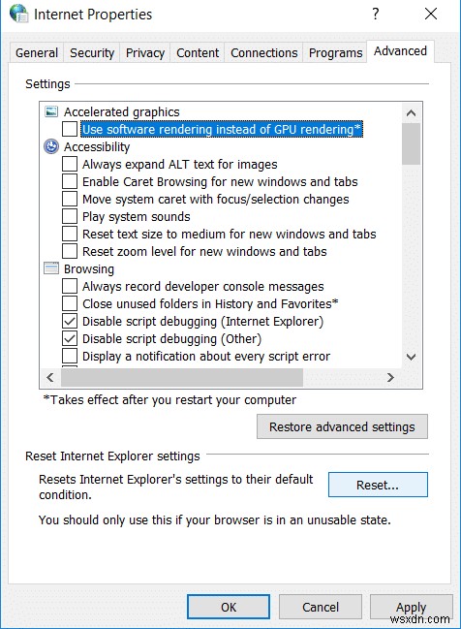Toggle Enable Caret Browsing for new windows
The height and width of the screenshot is (629, 461).
(70, 181)
